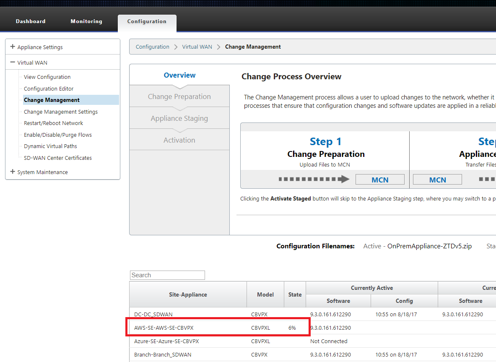
Task: Click the Search field above the table
Action: click(x=167, y=275)
